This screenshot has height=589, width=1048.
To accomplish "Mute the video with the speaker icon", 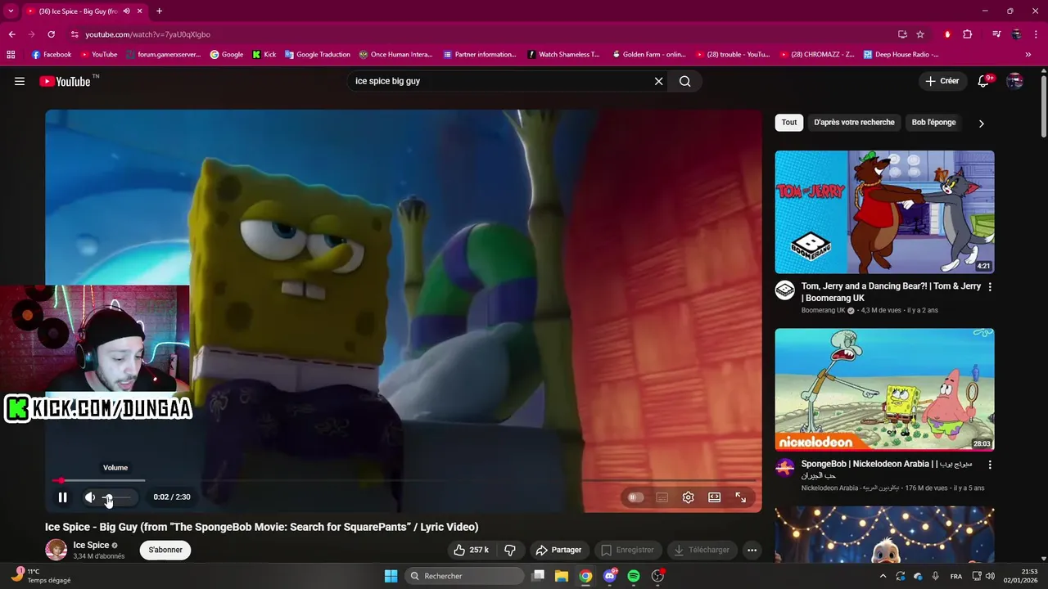I will click(90, 497).
